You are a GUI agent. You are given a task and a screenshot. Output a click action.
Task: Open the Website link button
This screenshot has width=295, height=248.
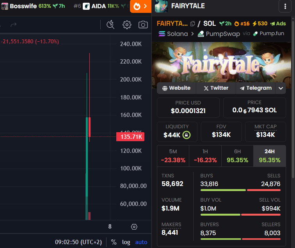[x=176, y=88]
